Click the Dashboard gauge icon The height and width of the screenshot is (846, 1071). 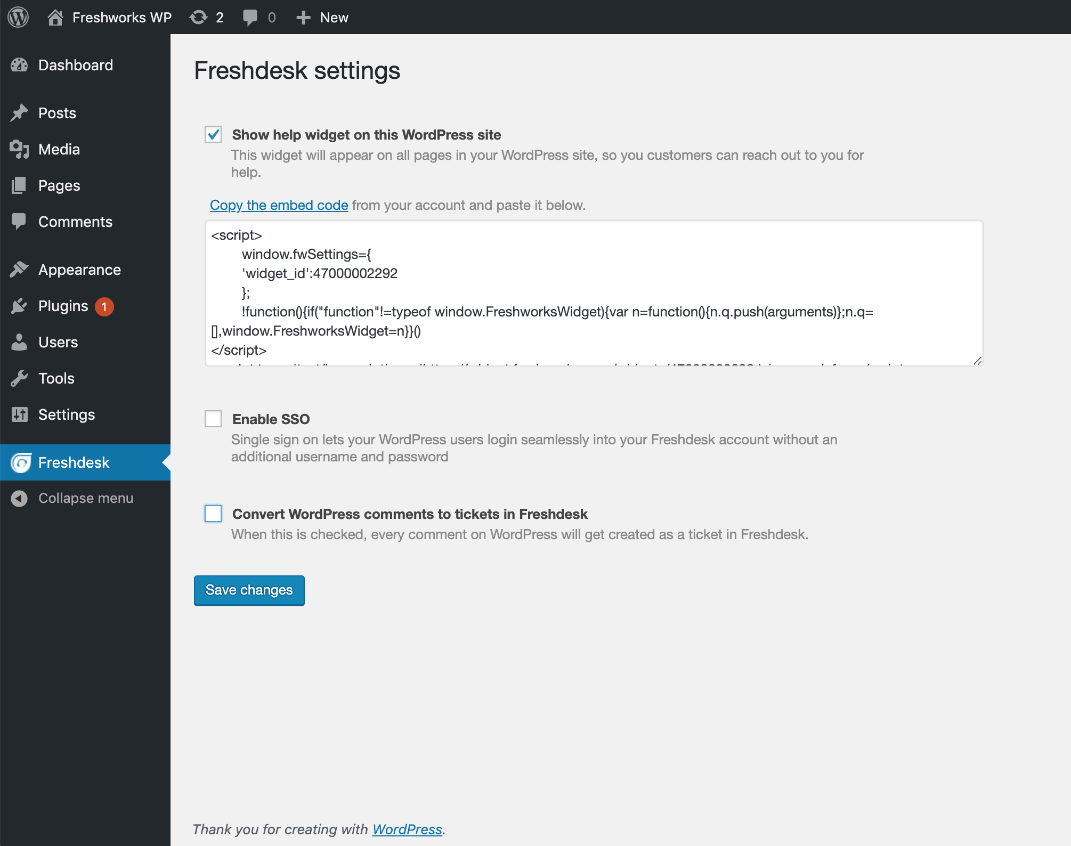click(19, 65)
